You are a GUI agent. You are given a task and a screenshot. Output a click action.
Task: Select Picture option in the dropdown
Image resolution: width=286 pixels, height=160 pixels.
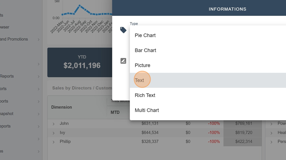pyautogui.click(x=142, y=65)
